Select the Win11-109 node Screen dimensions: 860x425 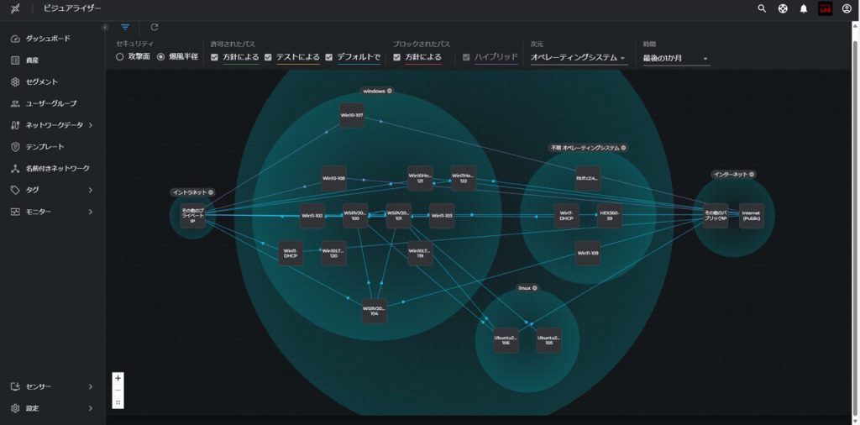pos(588,253)
